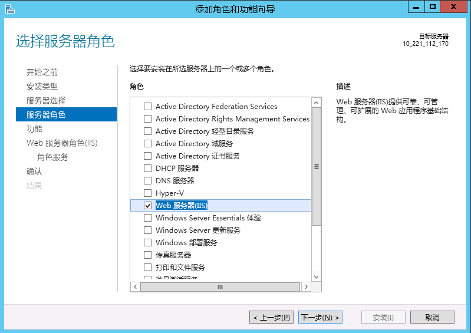The image size is (471, 333).
Task: Cancel the wizard with 取消
Action: pyautogui.click(x=432, y=318)
